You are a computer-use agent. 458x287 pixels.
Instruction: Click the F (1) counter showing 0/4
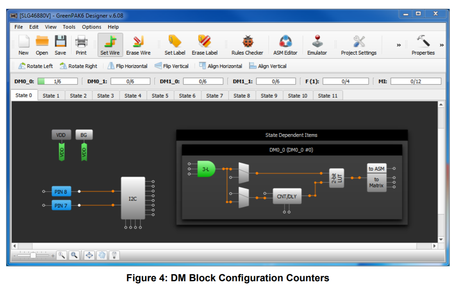(346, 81)
